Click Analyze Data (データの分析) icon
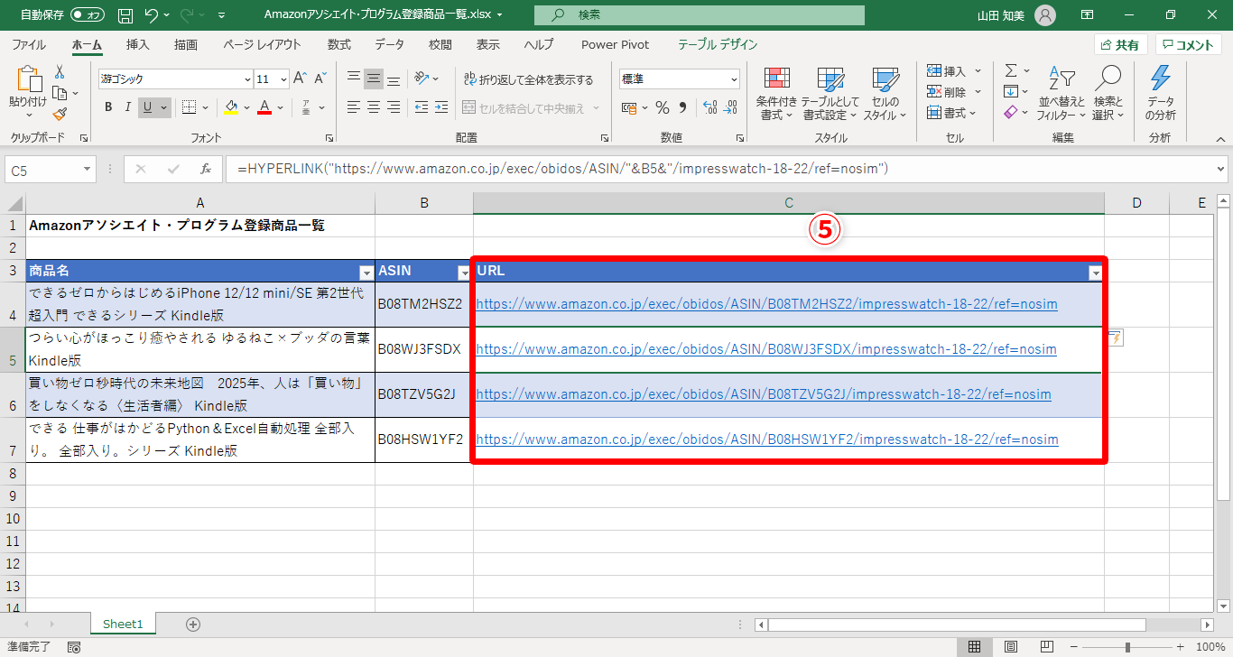The width and height of the screenshot is (1233, 657). [1160, 94]
